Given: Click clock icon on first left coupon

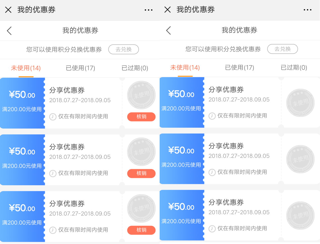Looking at the screenshot, I should (53, 117).
